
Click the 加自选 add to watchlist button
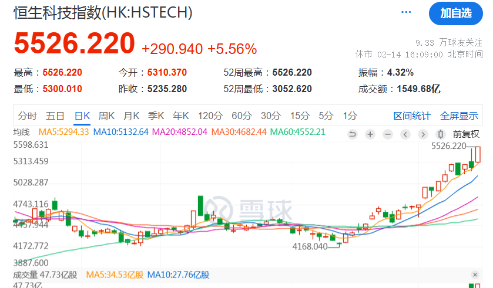tap(455, 13)
